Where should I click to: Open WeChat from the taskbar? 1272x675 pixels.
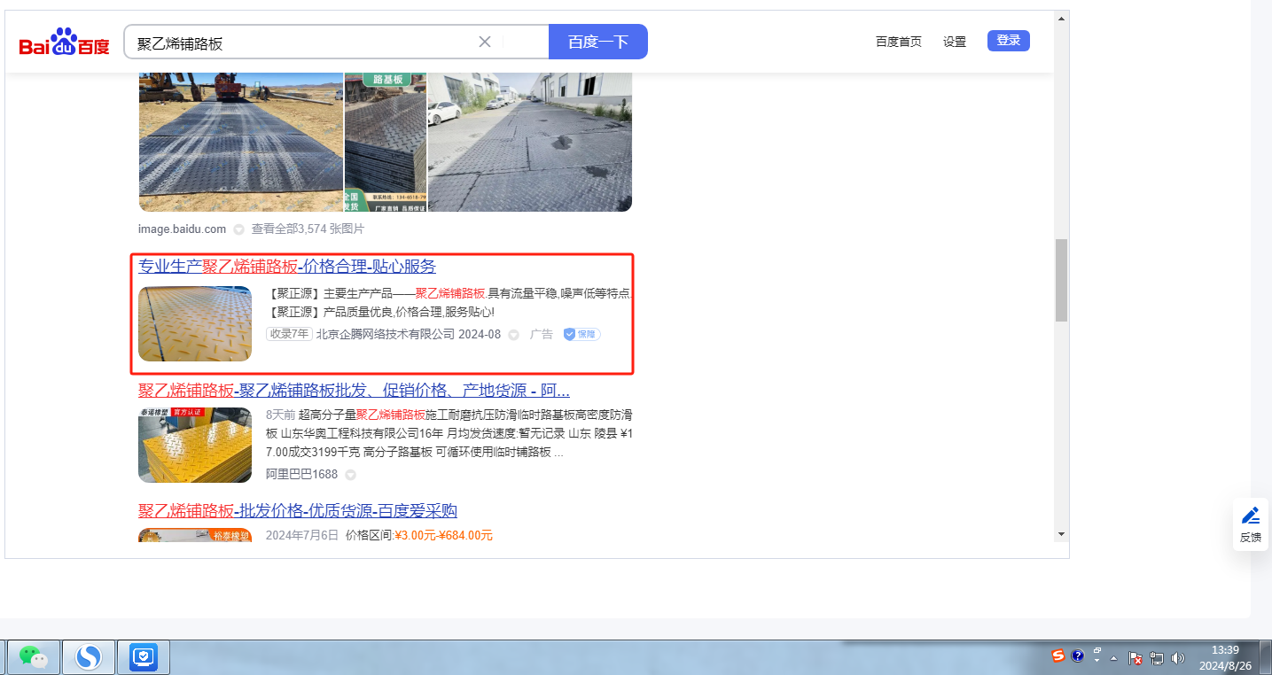pyautogui.click(x=34, y=656)
